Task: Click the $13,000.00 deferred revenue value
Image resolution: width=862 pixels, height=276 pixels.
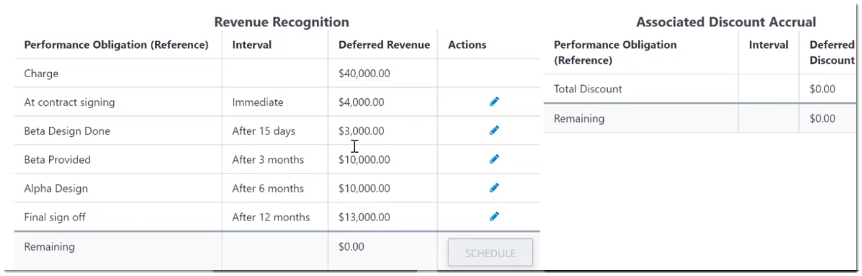Action: (x=364, y=217)
